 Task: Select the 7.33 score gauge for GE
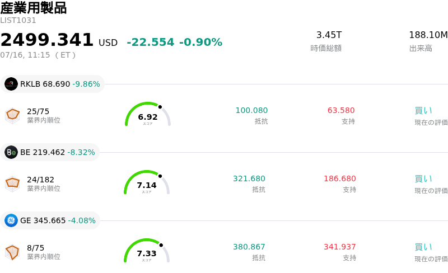(x=147, y=251)
